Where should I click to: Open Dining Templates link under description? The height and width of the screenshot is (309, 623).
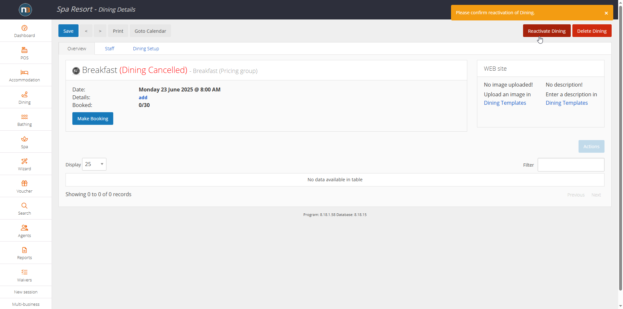tap(567, 103)
